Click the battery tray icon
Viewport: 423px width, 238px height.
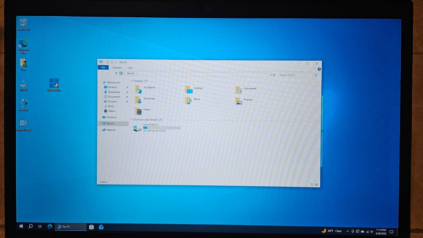click(362, 231)
